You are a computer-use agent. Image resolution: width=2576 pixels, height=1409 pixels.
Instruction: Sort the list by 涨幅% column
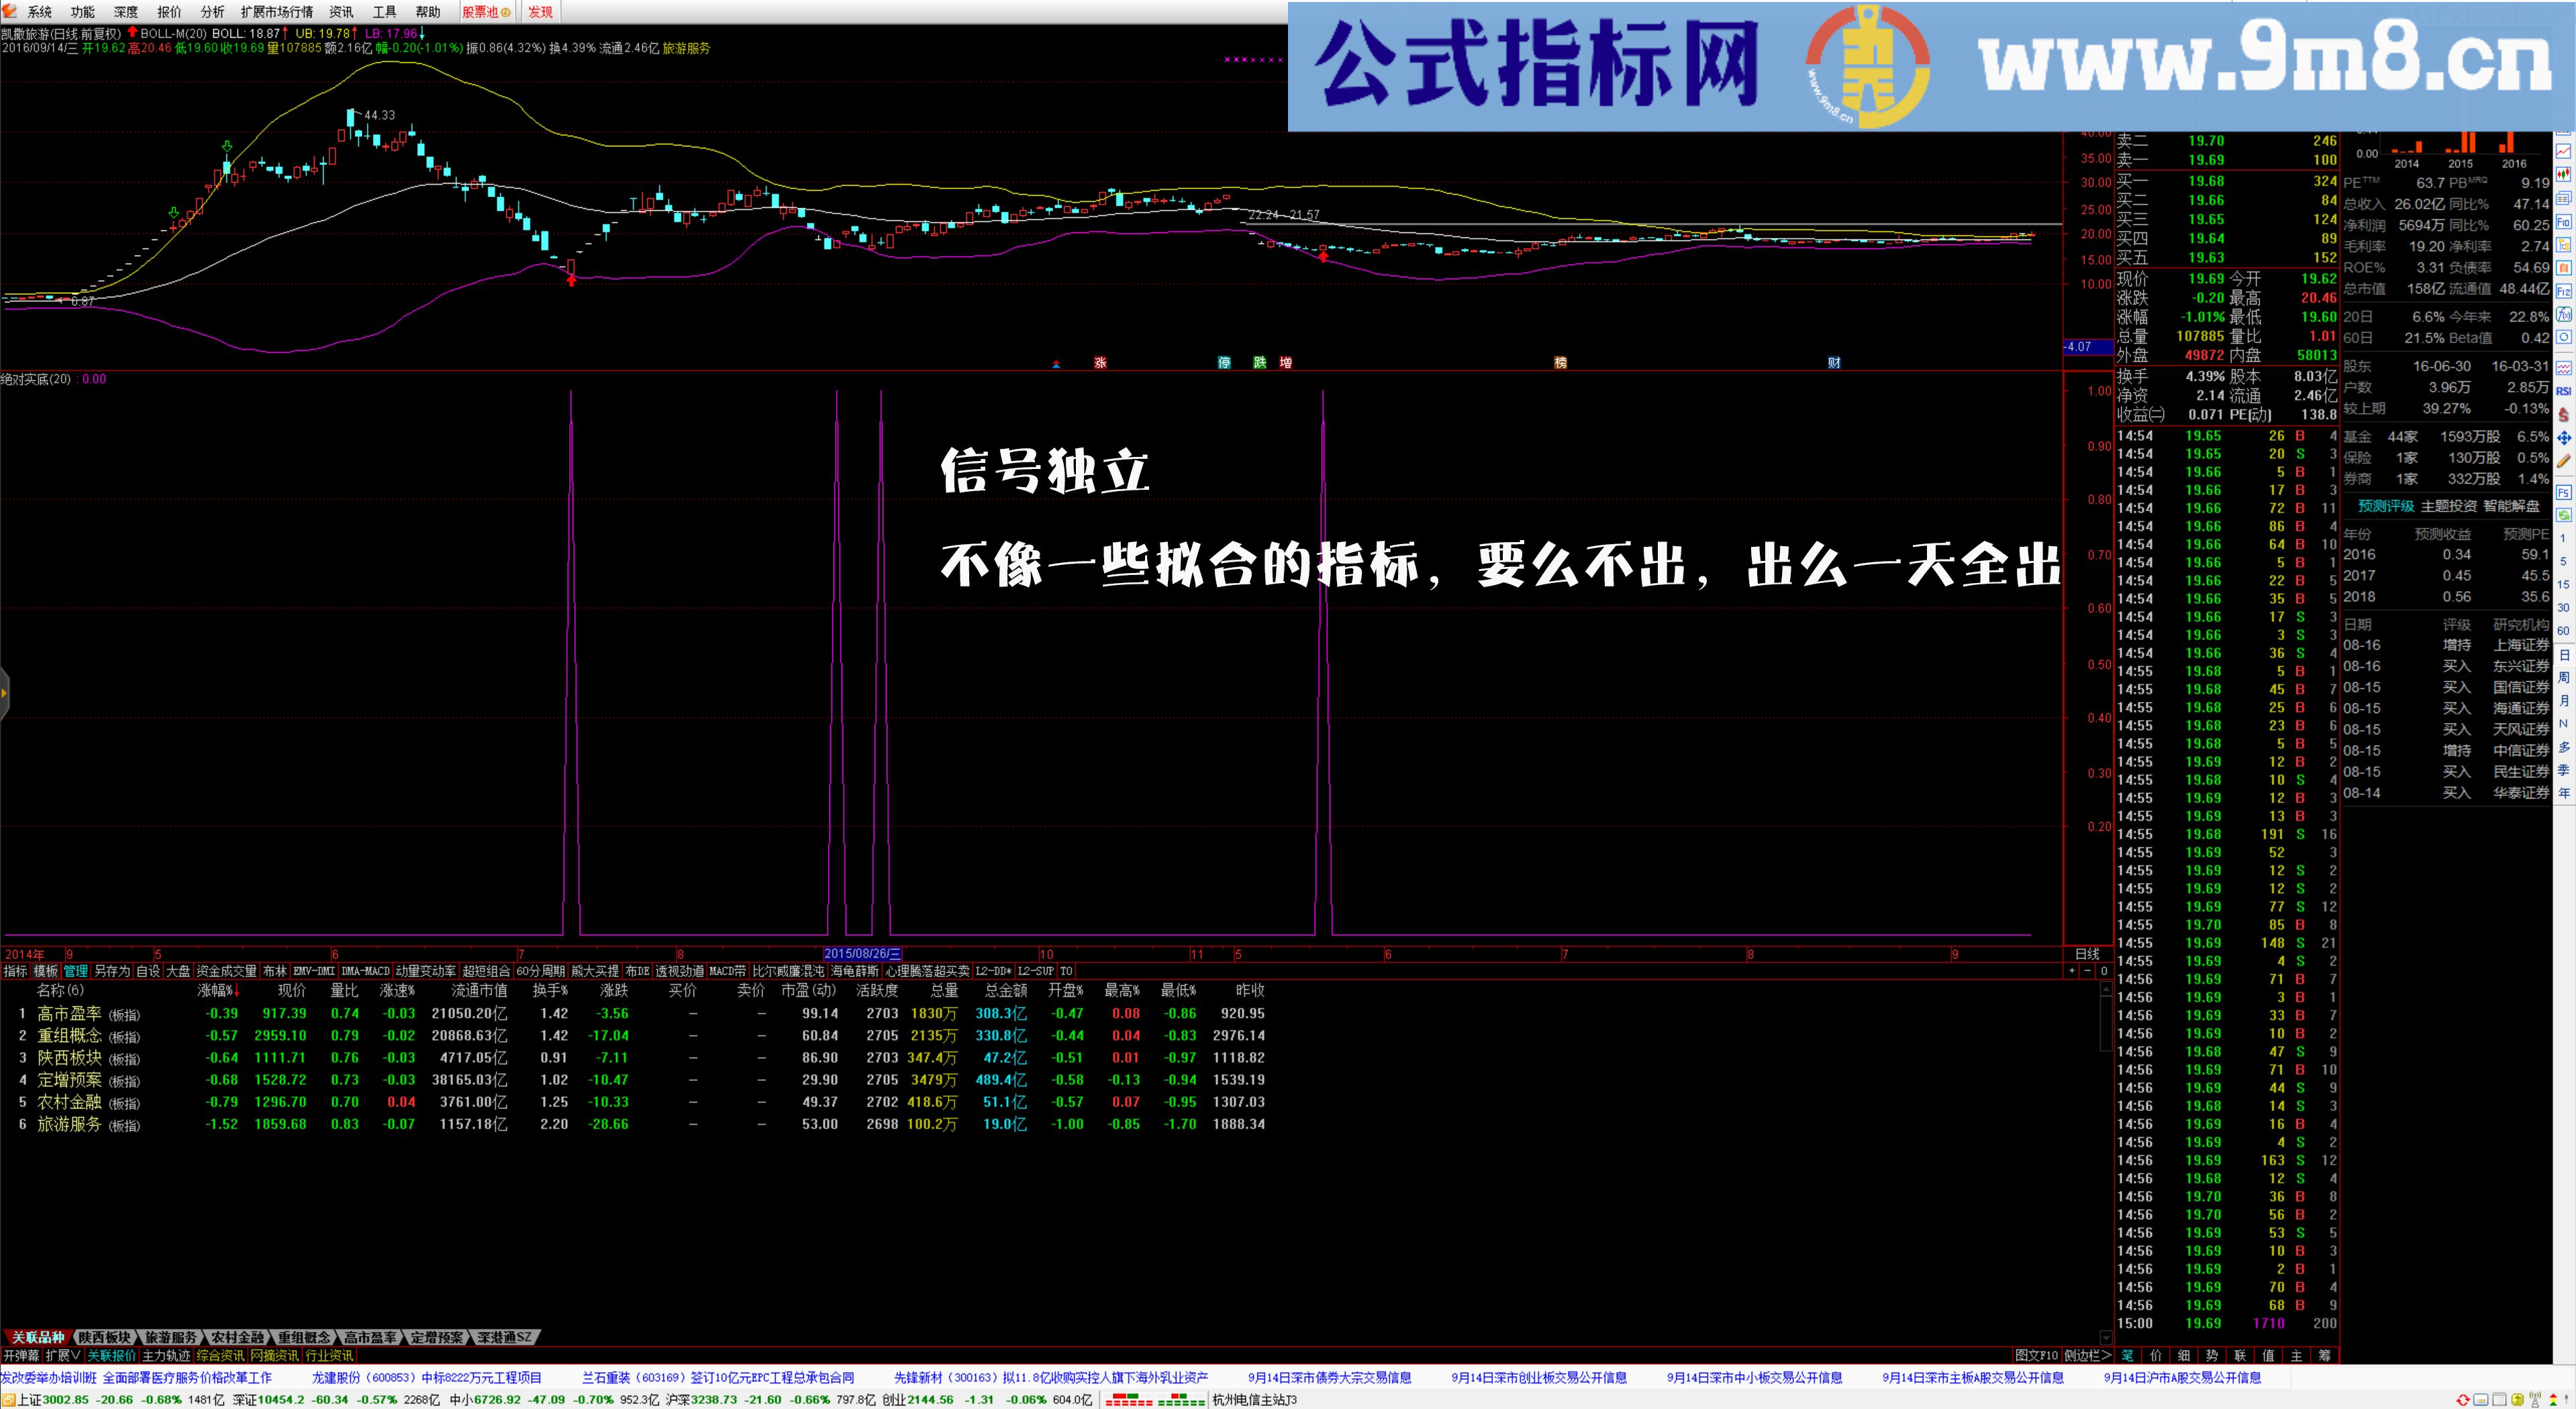217,990
